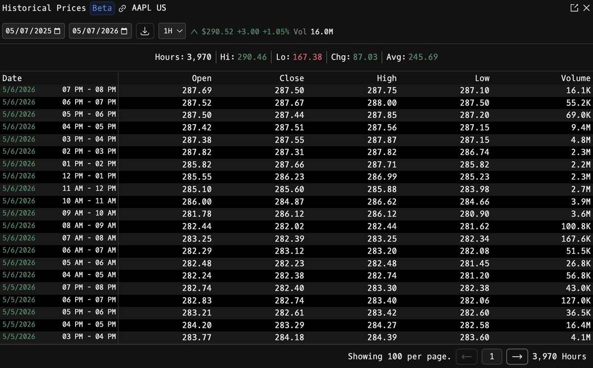Select the 5/5/2026 03 PM - 04 PM row
593x368 pixels.
296,337
